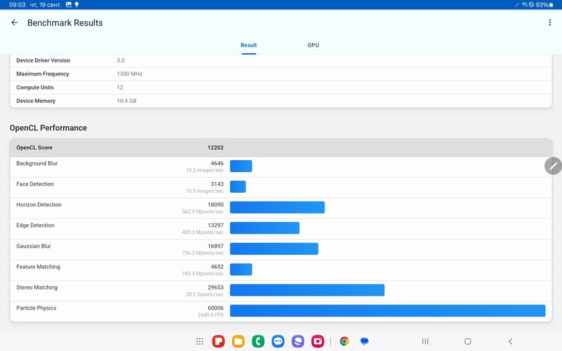Screen dimensions: 562x351
Task: Select the Feature Matching label
Action: 38,267
